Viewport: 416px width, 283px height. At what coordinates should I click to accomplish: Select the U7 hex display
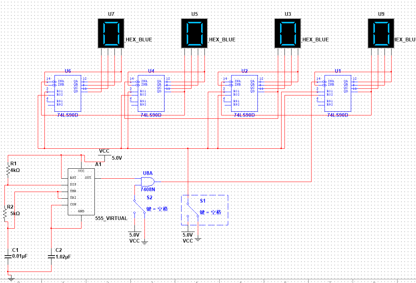click(111, 33)
